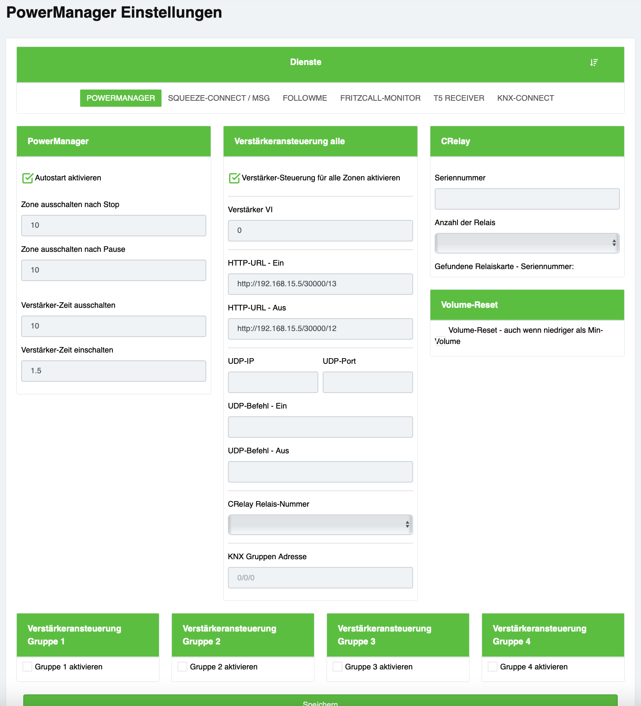Image resolution: width=641 pixels, height=706 pixels.
Task: Click the UDP-IP input field
Action: point(273,382)
